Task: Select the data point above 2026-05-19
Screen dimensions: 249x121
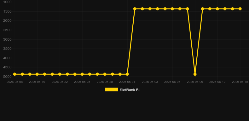Action: pyautogui.click(x=37, y=74)
